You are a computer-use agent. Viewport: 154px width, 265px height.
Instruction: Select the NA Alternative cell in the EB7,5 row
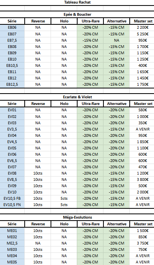coord(116,40)
